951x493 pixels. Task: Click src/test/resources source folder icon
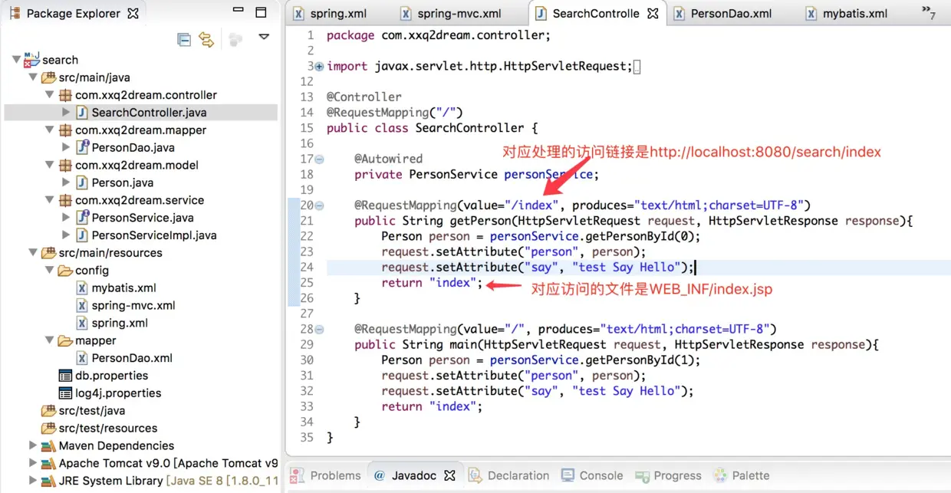click(48, 428)
